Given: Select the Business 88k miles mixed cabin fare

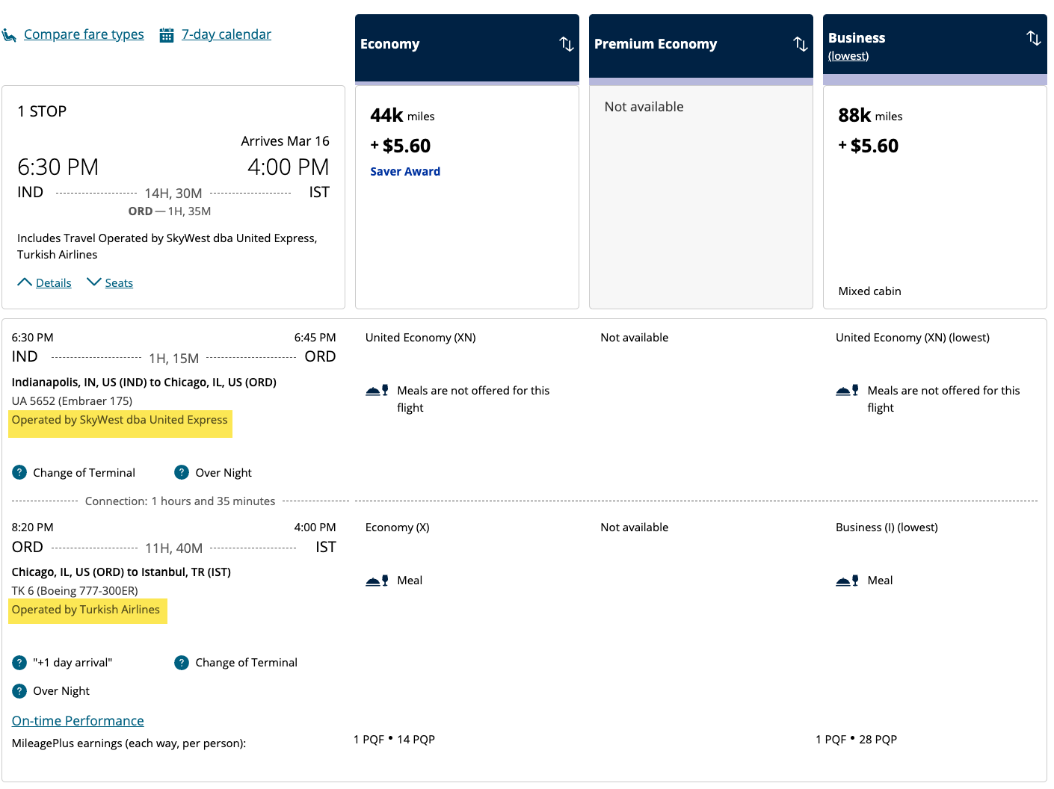Looking at the screenshot, I should (934, 197).
